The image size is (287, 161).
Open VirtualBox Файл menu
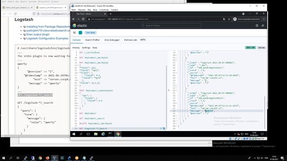click(x=74, y=10)
